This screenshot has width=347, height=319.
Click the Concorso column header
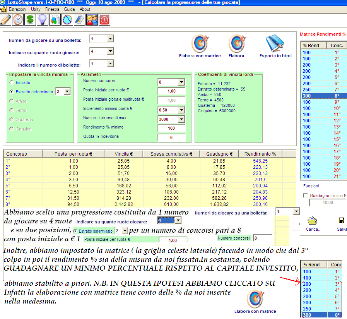23,154
